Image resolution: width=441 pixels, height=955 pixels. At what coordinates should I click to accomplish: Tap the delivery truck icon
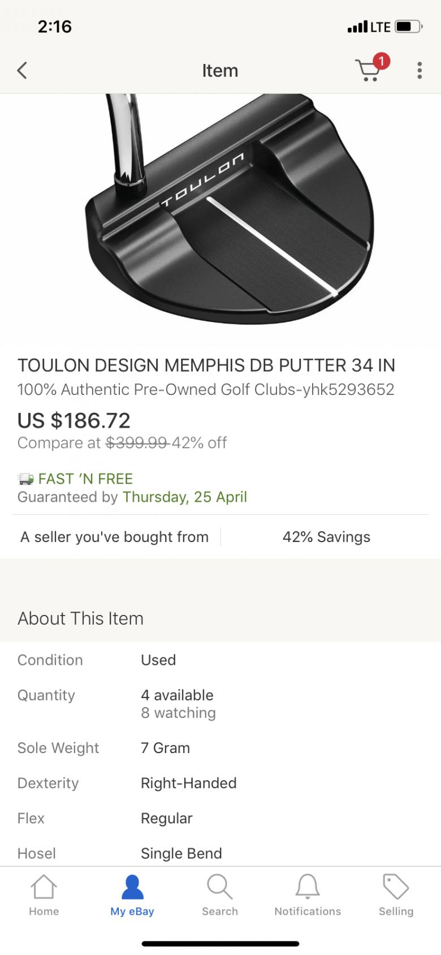coord(25,479)
